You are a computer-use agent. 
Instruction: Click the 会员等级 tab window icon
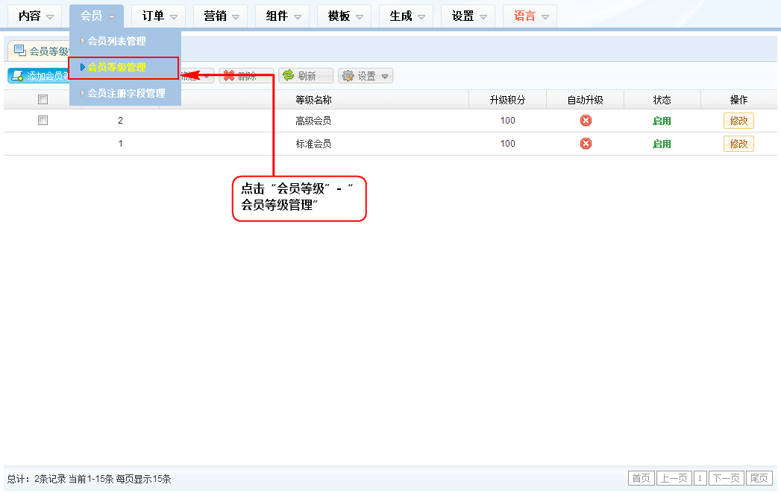tap(20, 51)
